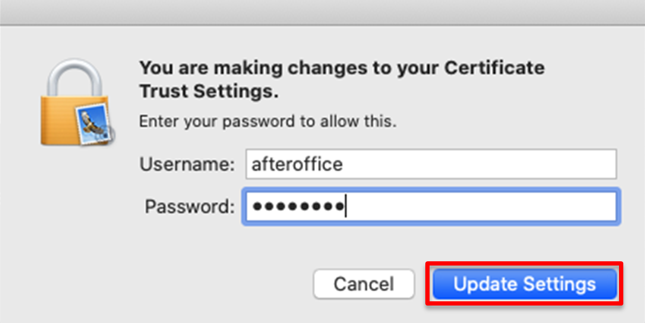Screen dimensions: 645x323
Task: Click the word "Certificate" in the heading
Action: (x=494, y=69)
